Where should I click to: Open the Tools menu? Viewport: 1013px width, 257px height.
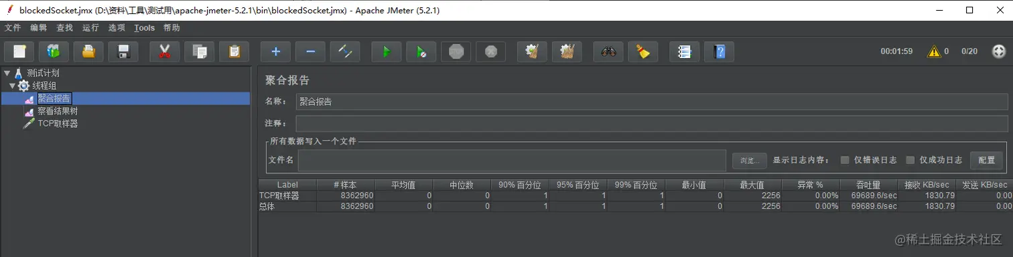(x=144, y=28)
